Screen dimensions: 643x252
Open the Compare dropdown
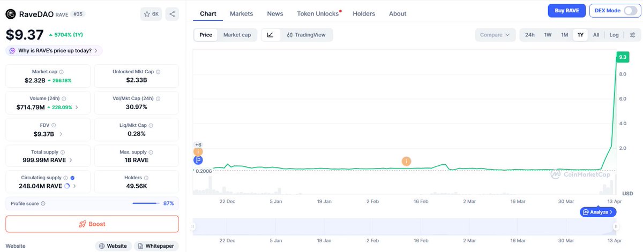495,35
